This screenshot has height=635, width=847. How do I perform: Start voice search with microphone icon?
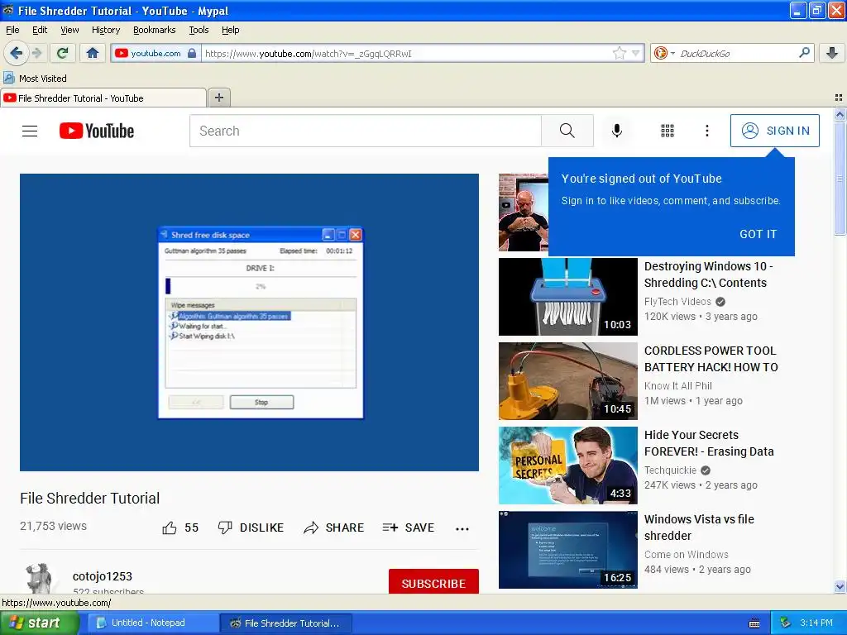point(617,131)
